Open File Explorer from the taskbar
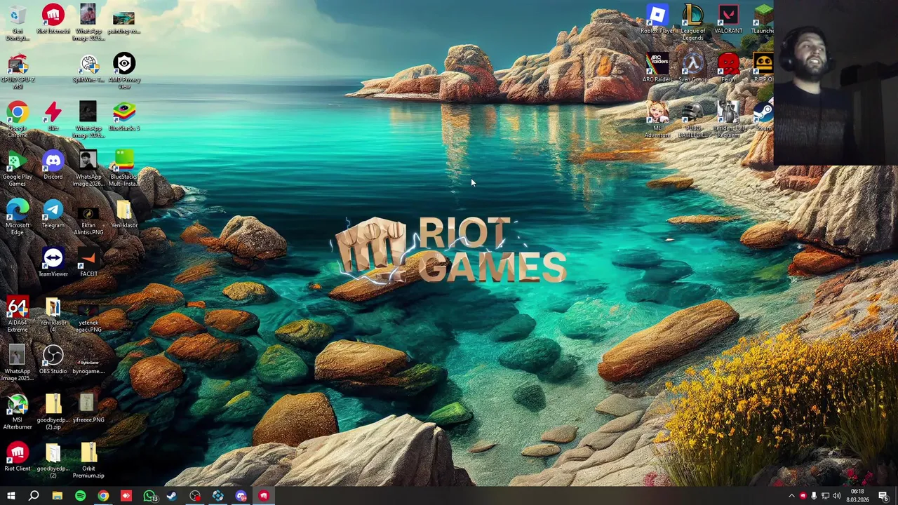898x505 pixels. (x=57, y=496)
